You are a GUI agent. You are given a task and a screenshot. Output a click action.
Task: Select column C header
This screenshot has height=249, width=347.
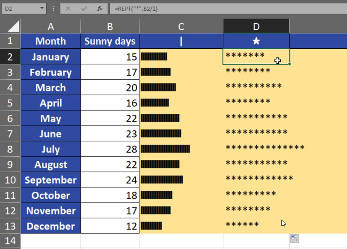coord(181,26)
